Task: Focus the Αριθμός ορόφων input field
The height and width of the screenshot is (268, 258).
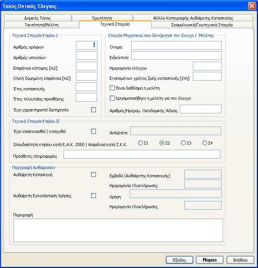Action: tap(87, 45)
